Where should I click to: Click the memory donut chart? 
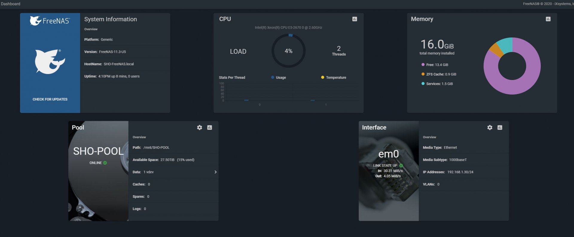pos(512,66)
